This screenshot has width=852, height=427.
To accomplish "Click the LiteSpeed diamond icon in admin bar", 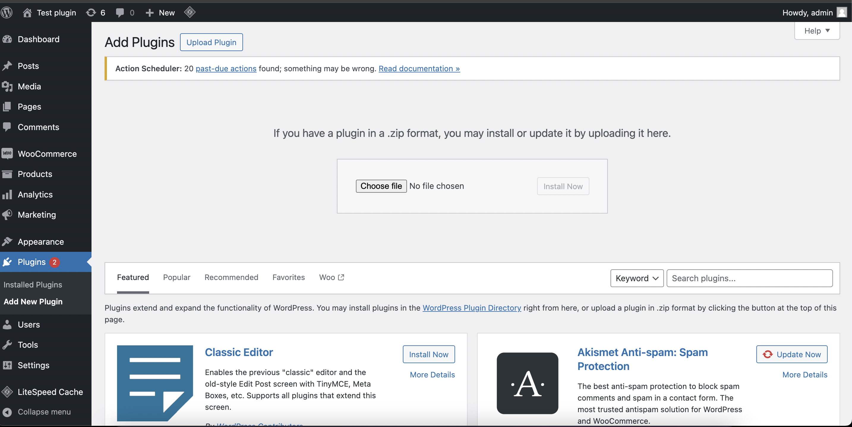I will tap(190, 12).
